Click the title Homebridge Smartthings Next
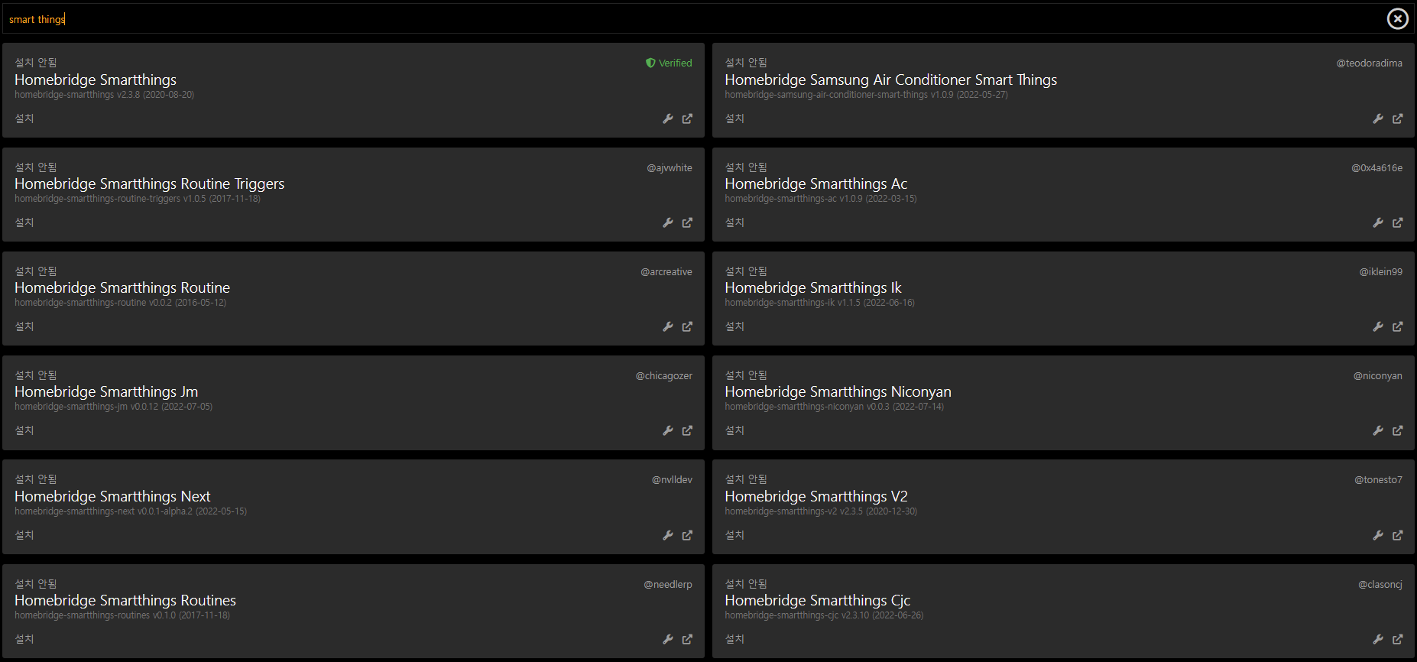Screen dimensions: 1417x662 [x=112, y=496]
